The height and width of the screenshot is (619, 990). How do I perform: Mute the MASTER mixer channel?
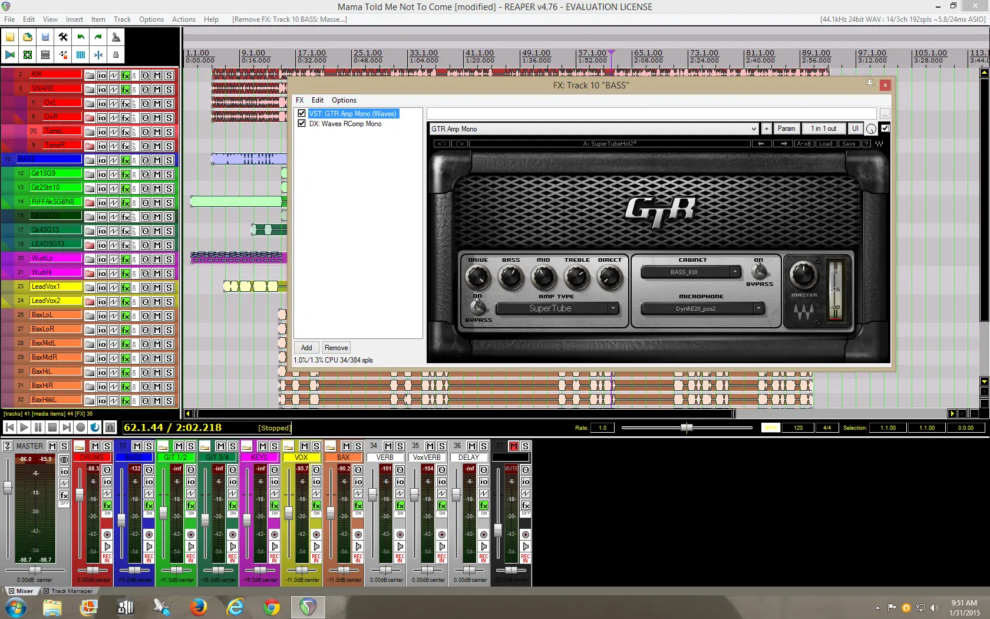(x=52, y=446)
